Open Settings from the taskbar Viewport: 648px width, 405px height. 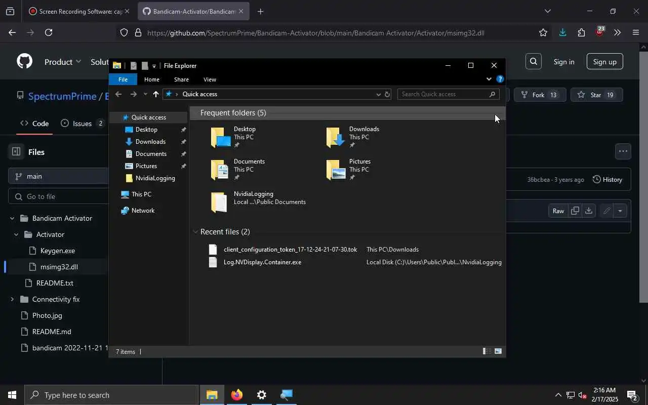pyautogui.click(x=261, y=395)
